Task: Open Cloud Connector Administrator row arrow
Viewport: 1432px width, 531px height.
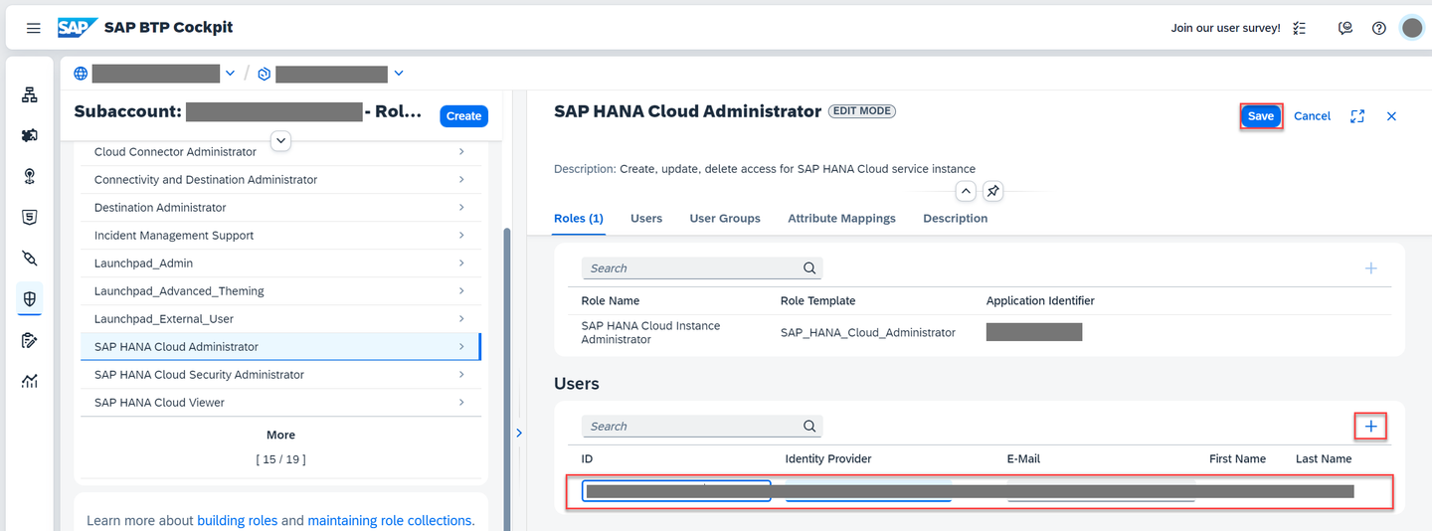Action: pos(461,152)
